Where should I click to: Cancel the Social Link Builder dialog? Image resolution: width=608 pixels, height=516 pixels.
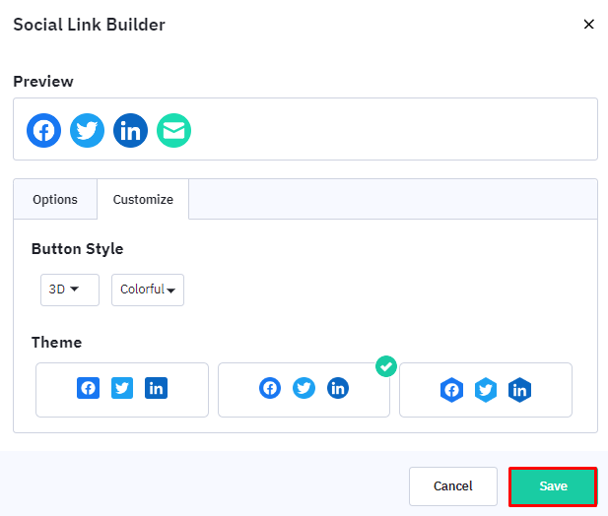453,486
